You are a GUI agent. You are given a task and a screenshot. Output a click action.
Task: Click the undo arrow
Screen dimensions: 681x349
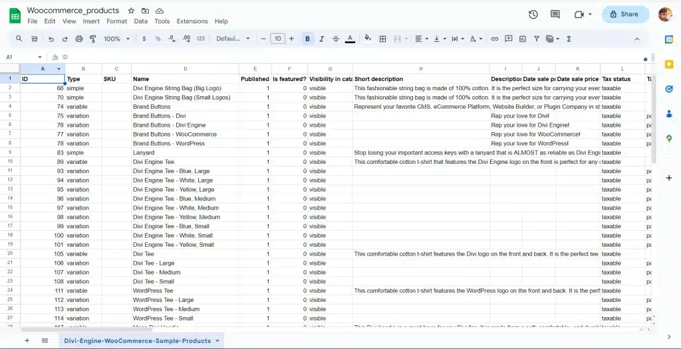(x=51, y=39)
